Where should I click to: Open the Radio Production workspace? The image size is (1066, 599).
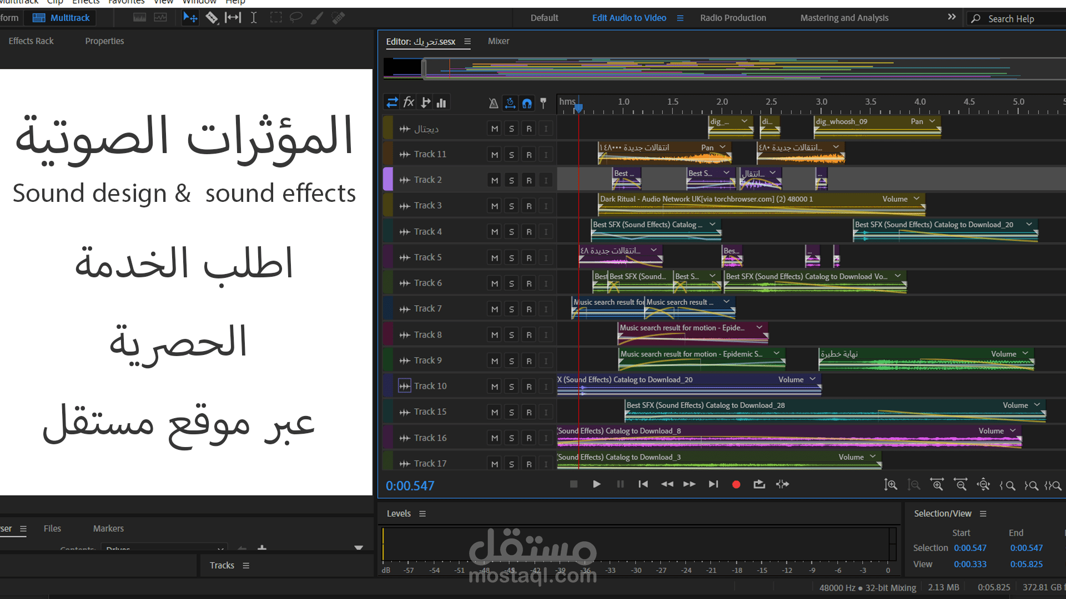pyautogui.click(x=732, y=18)
